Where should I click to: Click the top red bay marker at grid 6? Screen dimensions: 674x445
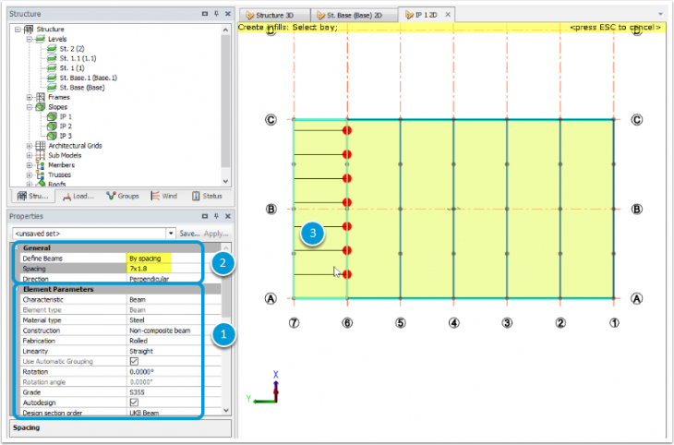pos(347,130)
